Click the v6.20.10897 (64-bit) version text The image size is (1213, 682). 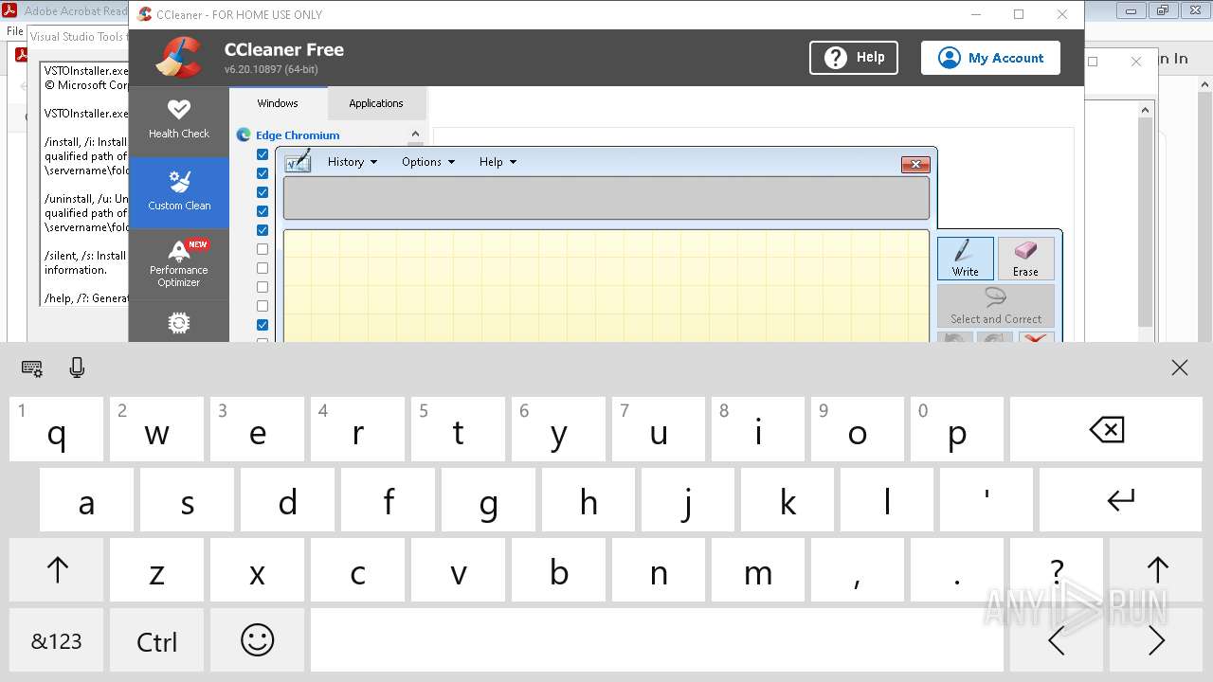pyautogui.click(x=271, y=70)
